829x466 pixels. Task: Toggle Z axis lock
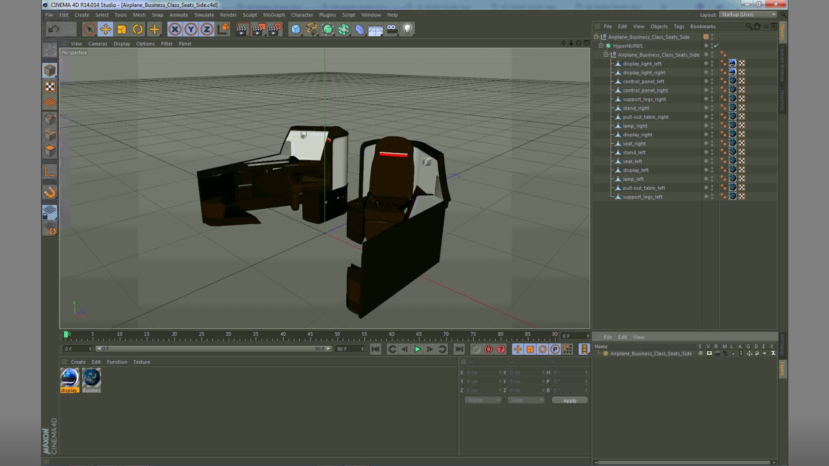coord(207,29)
